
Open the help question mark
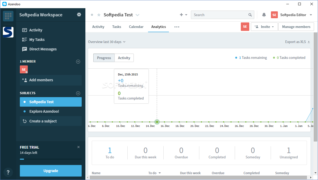pos(8,173)
